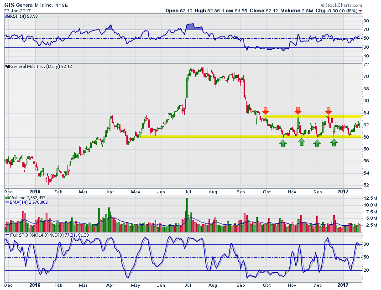Click the EMA(14) 2,670,002 legend text
This screenshot has height=290, width=381.
29,202
